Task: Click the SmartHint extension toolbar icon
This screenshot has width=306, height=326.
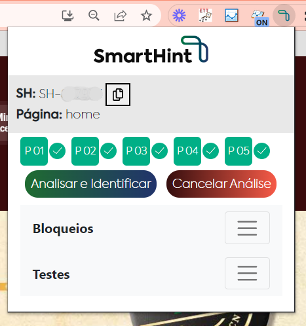Action: pyautogui.click(x=284, y=16)
